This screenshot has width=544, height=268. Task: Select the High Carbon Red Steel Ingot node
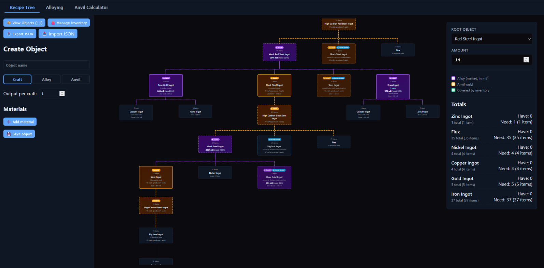[x=339, y=24]
